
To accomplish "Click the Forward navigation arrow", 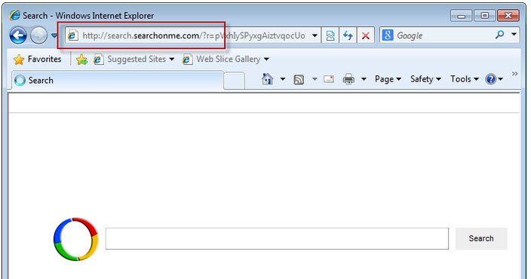I will tap(38, 35).
